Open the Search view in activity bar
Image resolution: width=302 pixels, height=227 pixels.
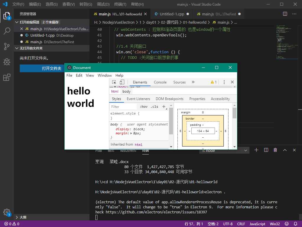7,31
